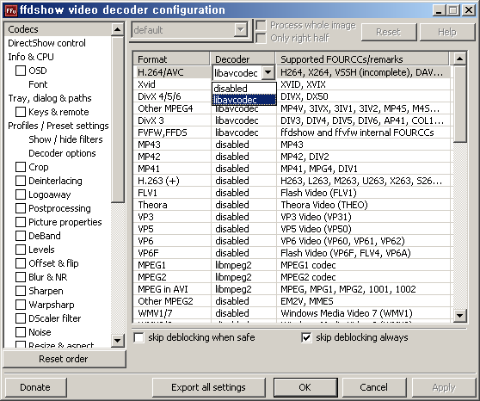This screenshot has height=401, width=480.
Task: Enable the Blur & NR checkbox
Action: pos(21,277)
